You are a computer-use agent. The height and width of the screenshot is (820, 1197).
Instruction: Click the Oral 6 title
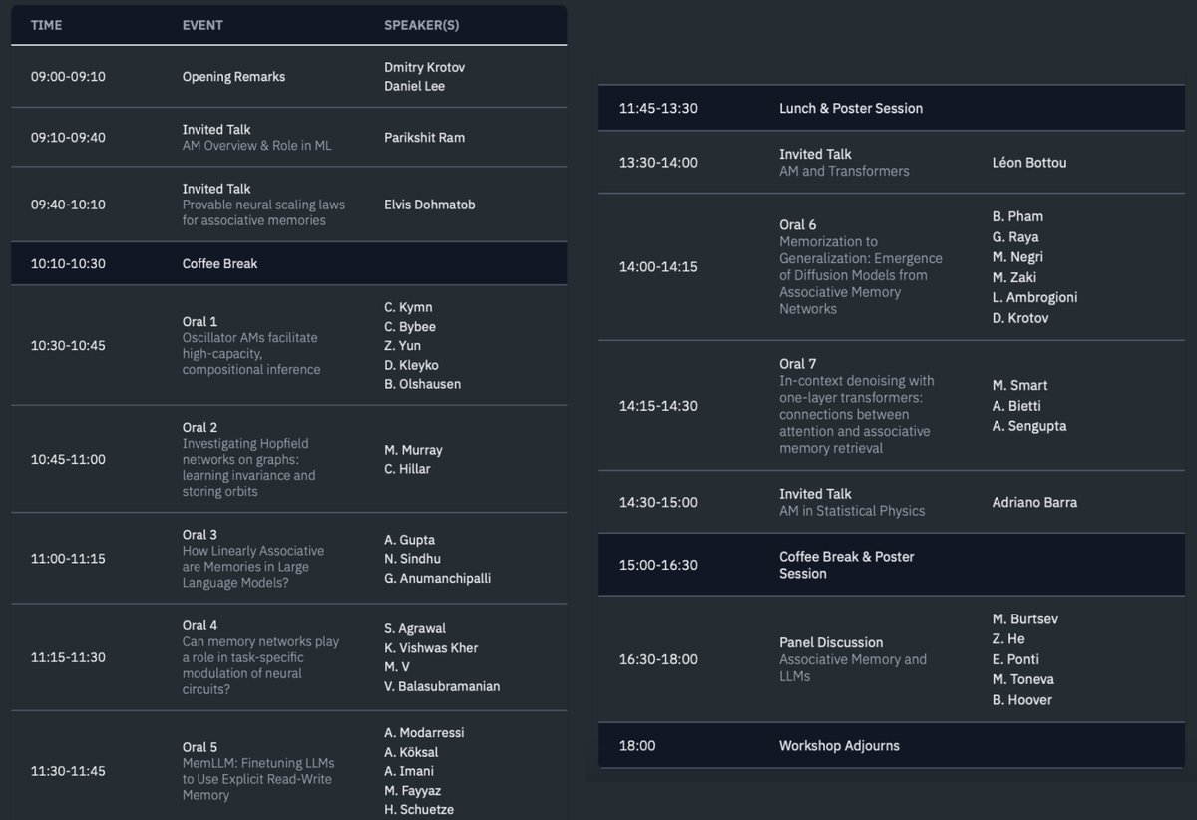tap(797, 224)
